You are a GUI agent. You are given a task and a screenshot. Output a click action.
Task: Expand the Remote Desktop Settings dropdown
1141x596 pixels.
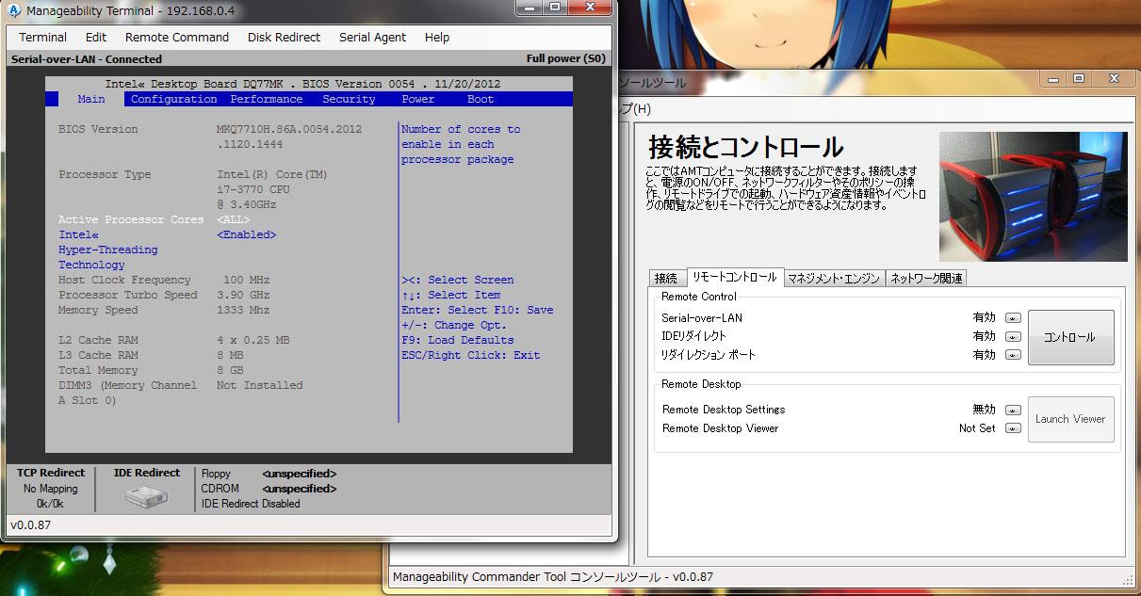[1013, 410]
